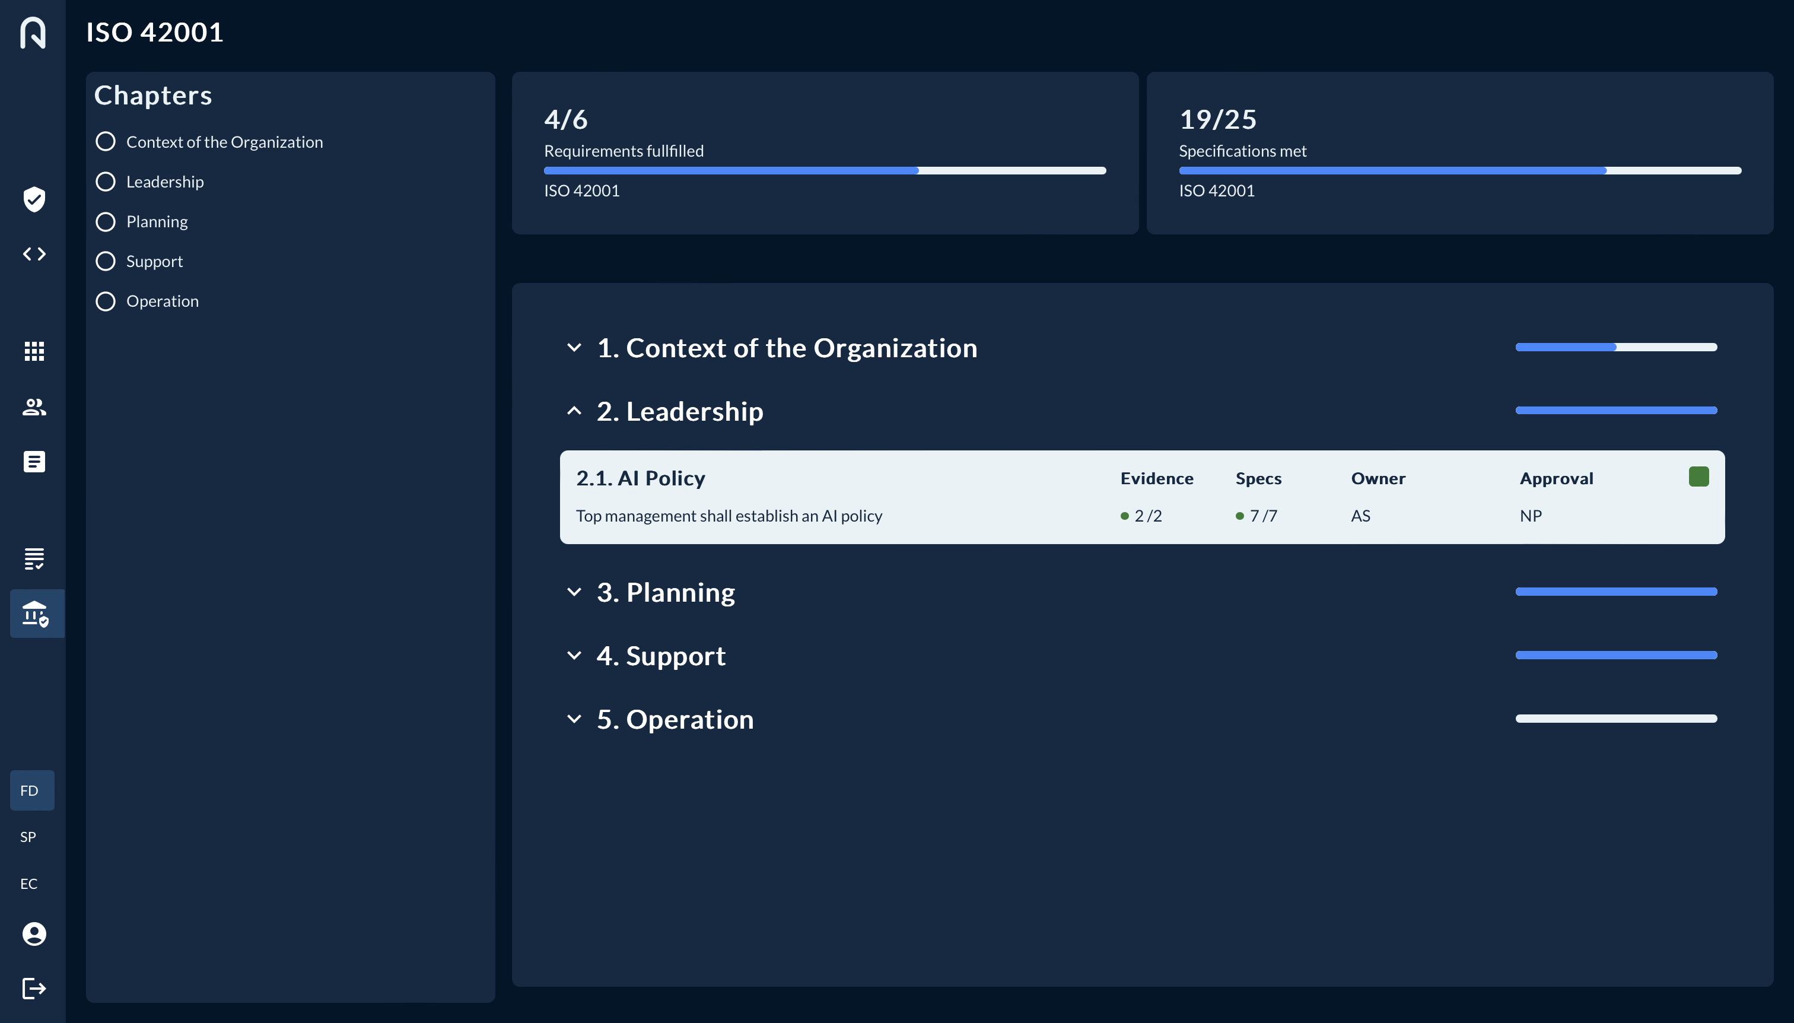
Task: Open the code brackets sidebar icon
Action: coord(34,253)
